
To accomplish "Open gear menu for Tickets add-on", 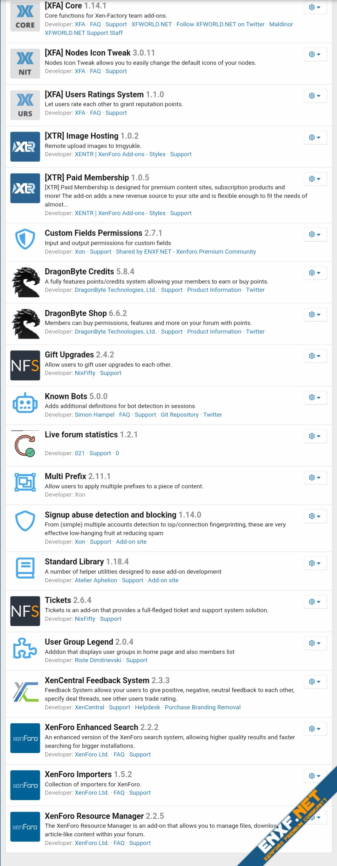I will pos(315,601).
